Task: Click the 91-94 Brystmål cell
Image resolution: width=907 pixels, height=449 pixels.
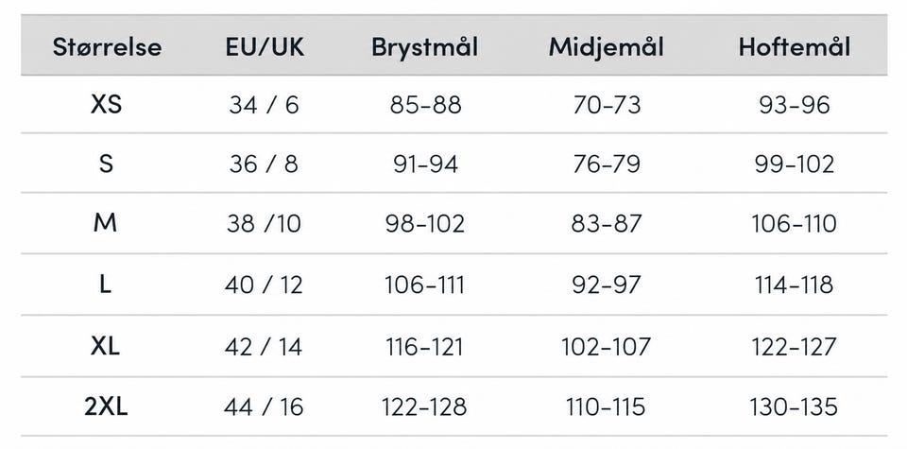Action: [426, 164]
